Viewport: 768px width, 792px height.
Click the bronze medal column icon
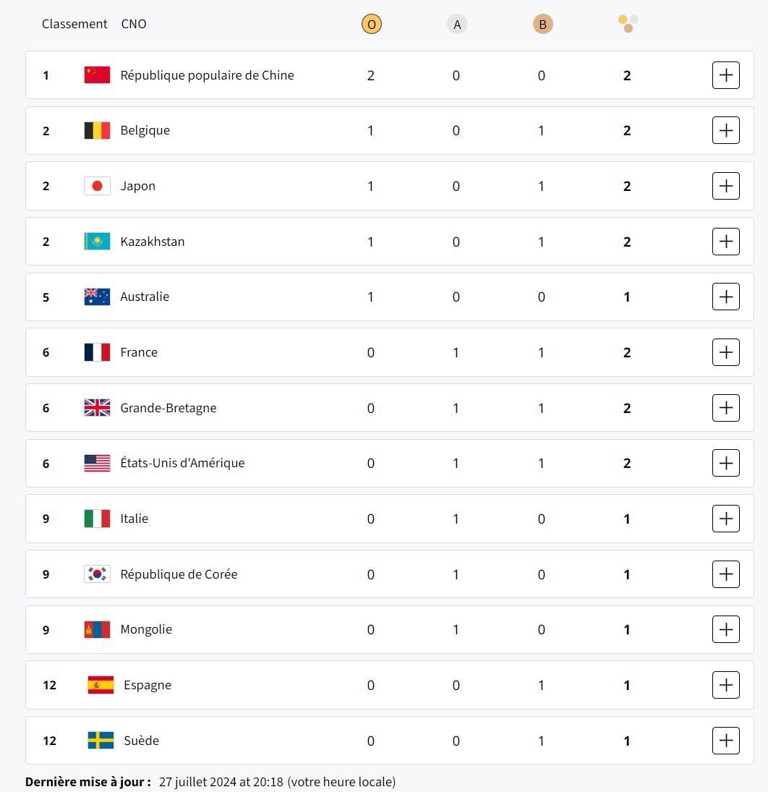(542, 25)
